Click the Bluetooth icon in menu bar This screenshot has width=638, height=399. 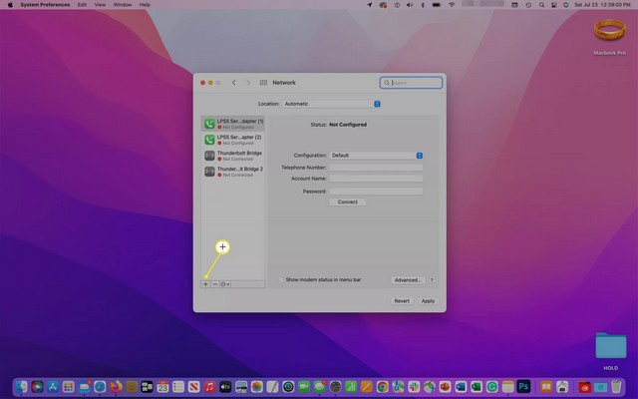(x=423, y=5)
